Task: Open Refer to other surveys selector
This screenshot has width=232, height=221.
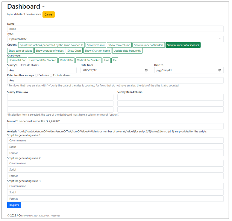Action: tap(115, 80)
